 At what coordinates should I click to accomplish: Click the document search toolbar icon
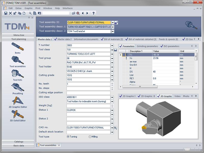(35, 13)
